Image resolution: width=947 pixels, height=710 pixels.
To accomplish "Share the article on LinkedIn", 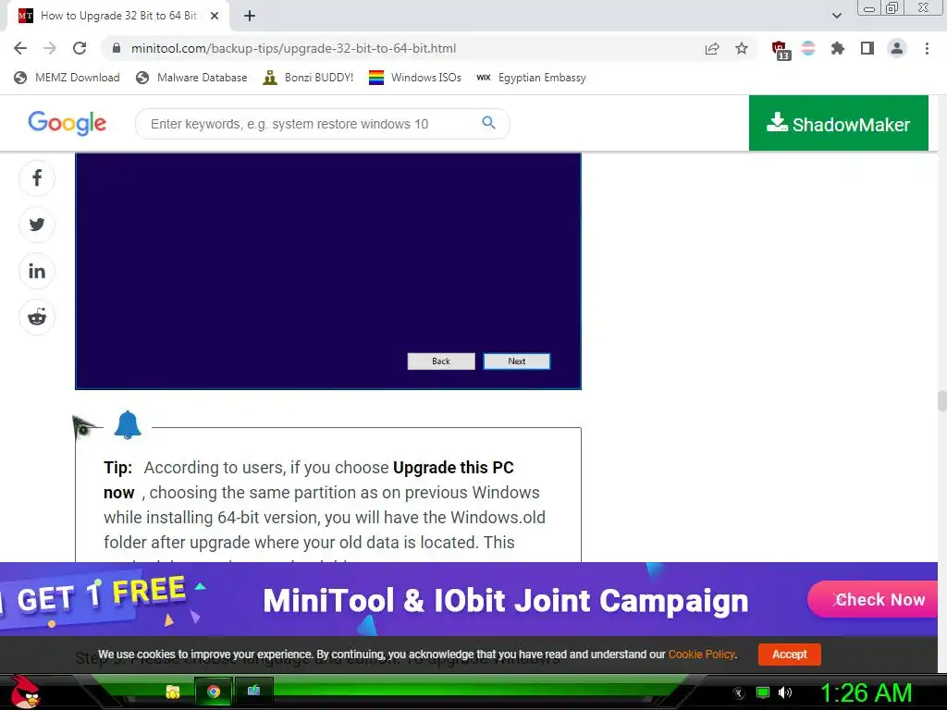I will [x=37, y=271].
